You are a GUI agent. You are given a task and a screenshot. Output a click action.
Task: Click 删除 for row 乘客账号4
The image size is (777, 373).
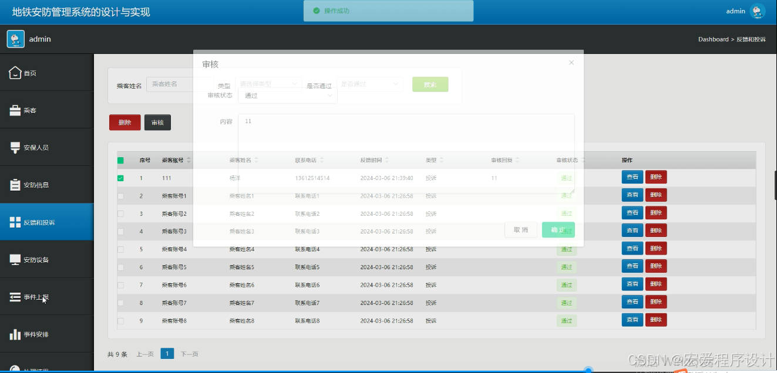tap(656, 249)
